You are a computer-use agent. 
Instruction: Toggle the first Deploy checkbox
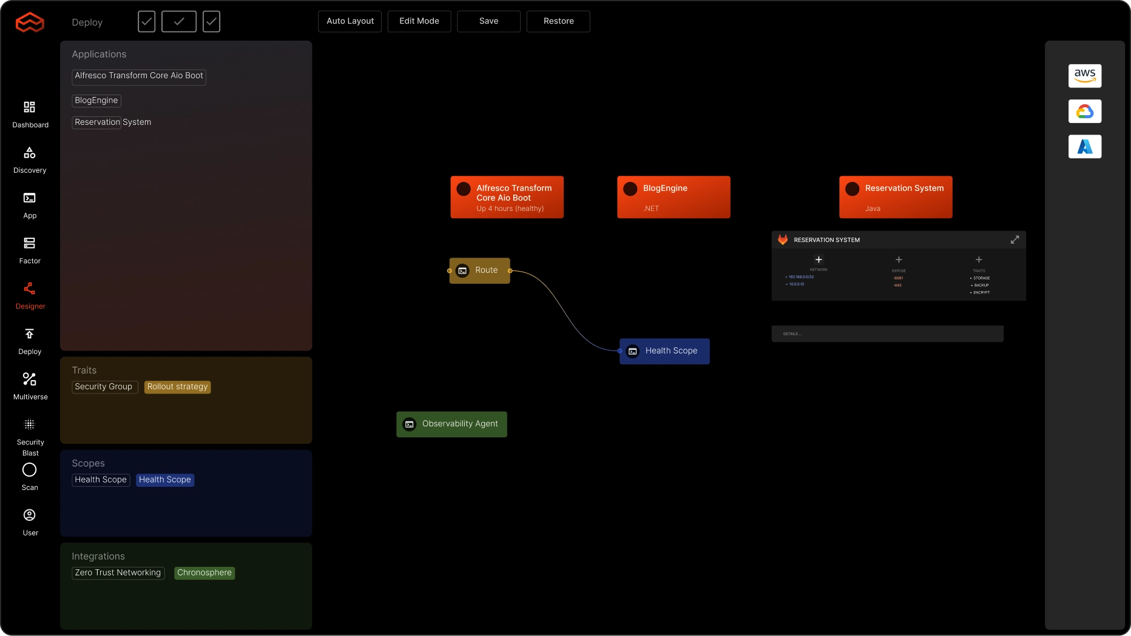(146, 21)
